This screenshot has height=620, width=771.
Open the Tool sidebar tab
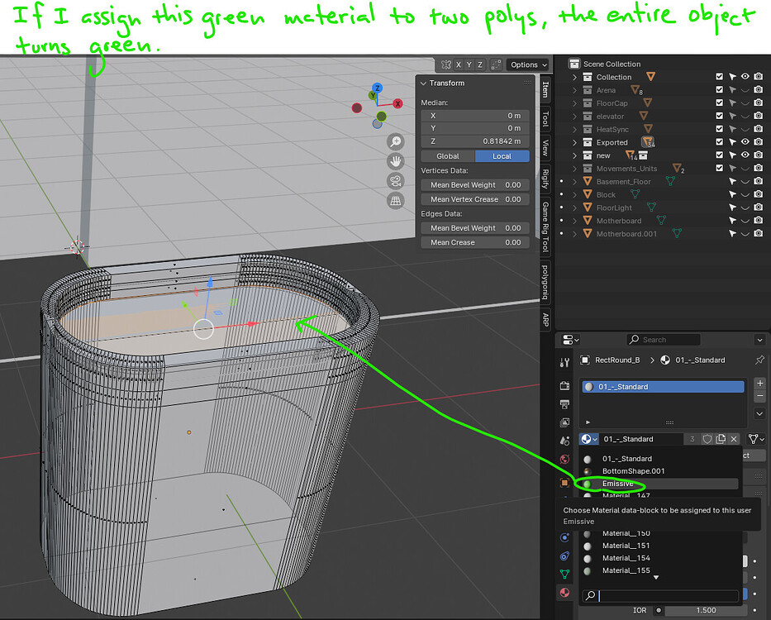(545, 118)
